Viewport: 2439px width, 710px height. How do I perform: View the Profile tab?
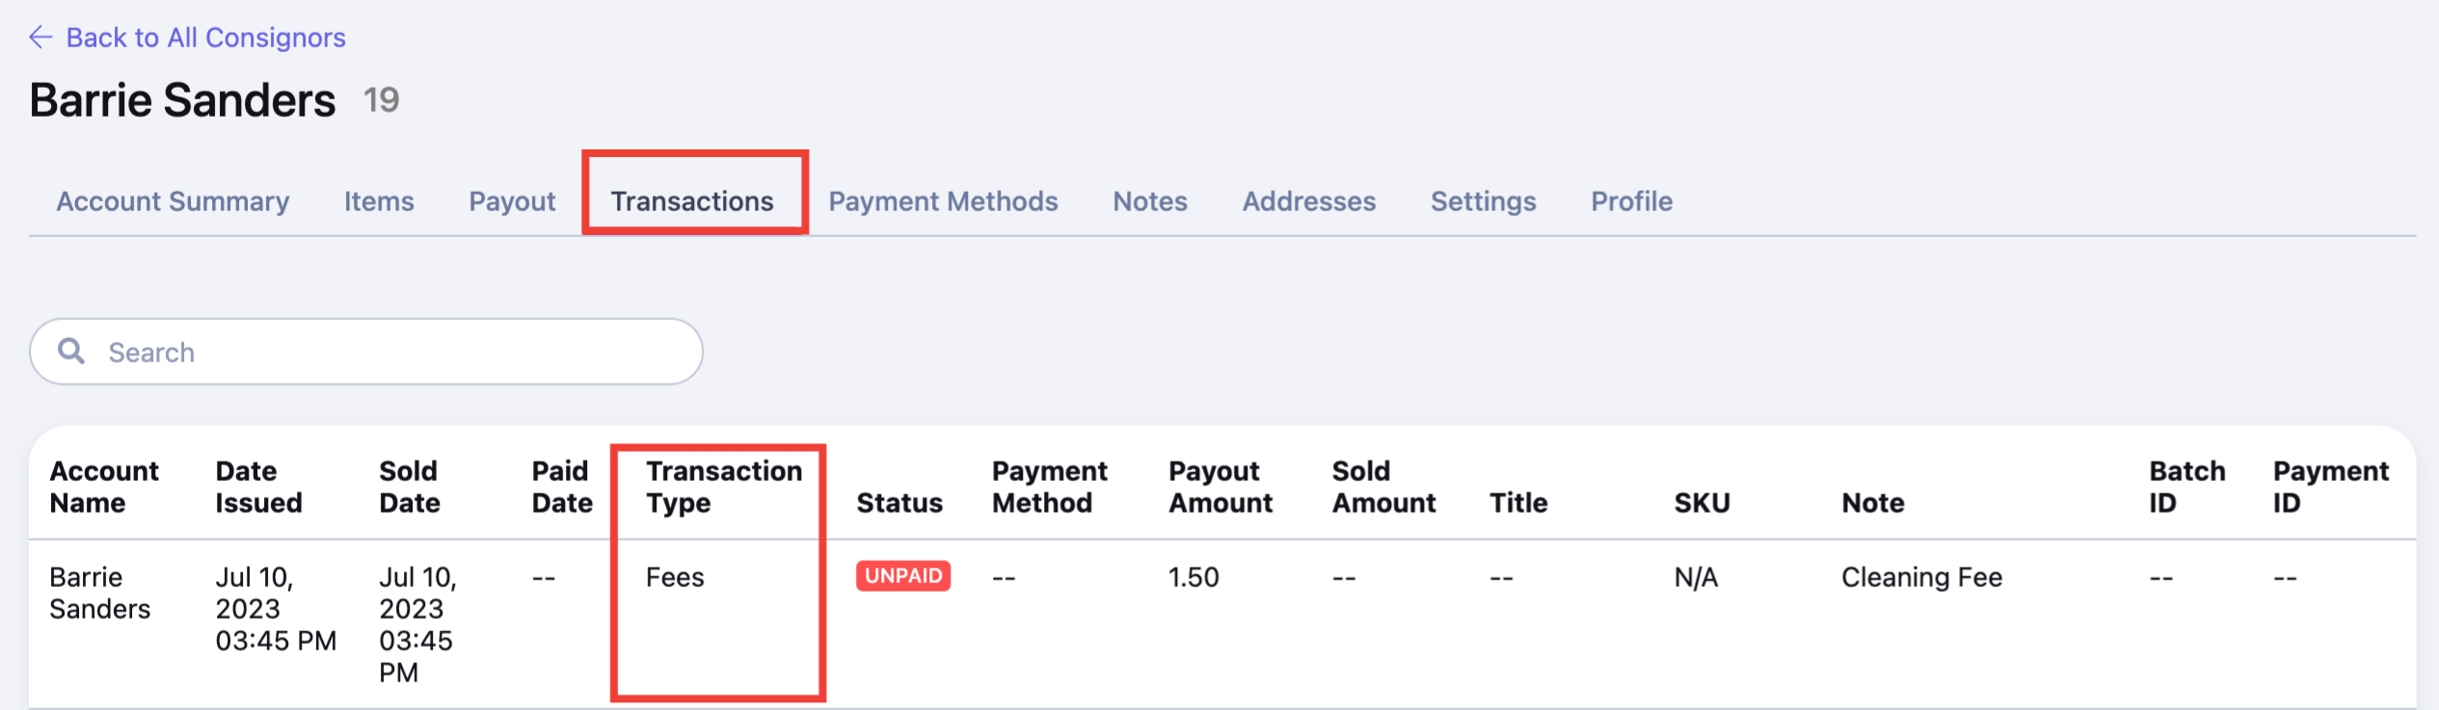click(x=1631, y=201)
